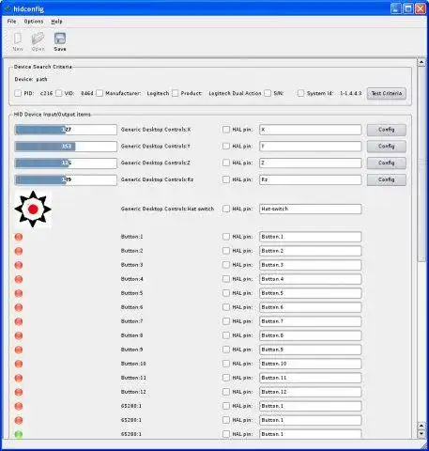Click the HAL pin name field for X

tap(311, 130)
